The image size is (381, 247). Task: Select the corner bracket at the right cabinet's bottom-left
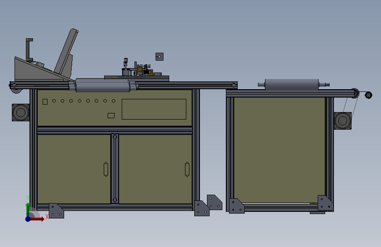pyautogui.click(x=237, y=206)
